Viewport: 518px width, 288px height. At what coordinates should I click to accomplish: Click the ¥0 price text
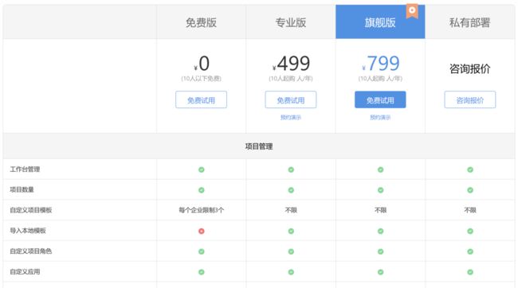pos(202,64)
